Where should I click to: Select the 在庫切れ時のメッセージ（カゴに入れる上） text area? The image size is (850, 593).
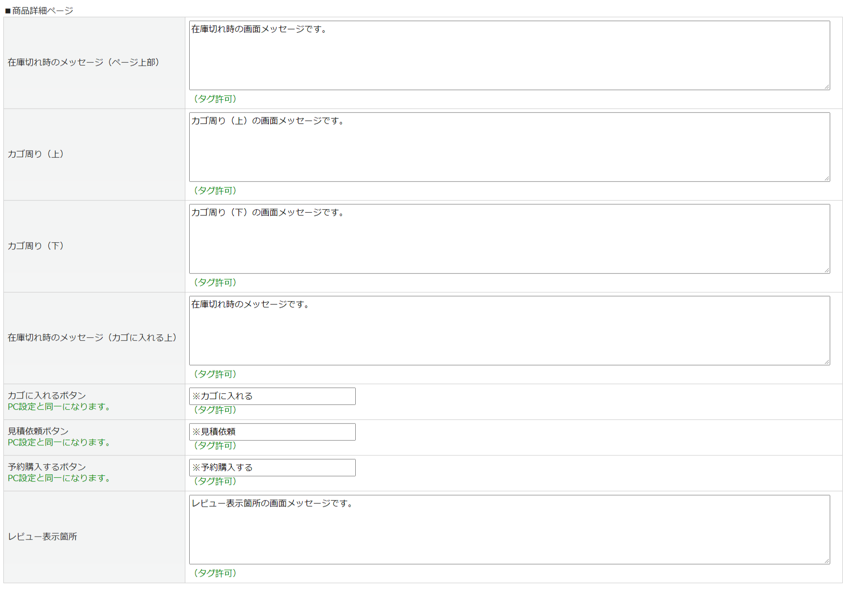tap(509, 331)
